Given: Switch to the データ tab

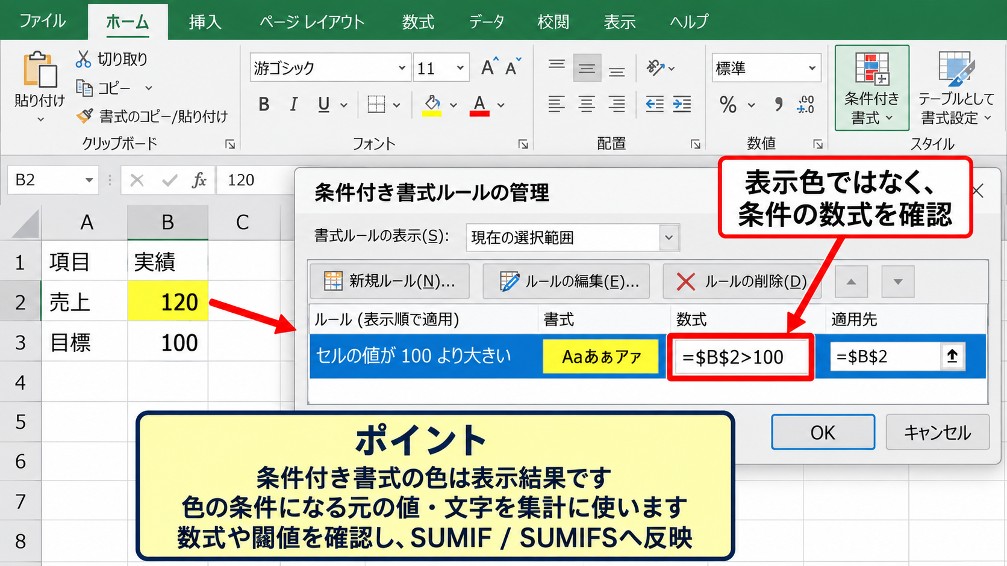Looking at the screenshot, I should (487, 22).
